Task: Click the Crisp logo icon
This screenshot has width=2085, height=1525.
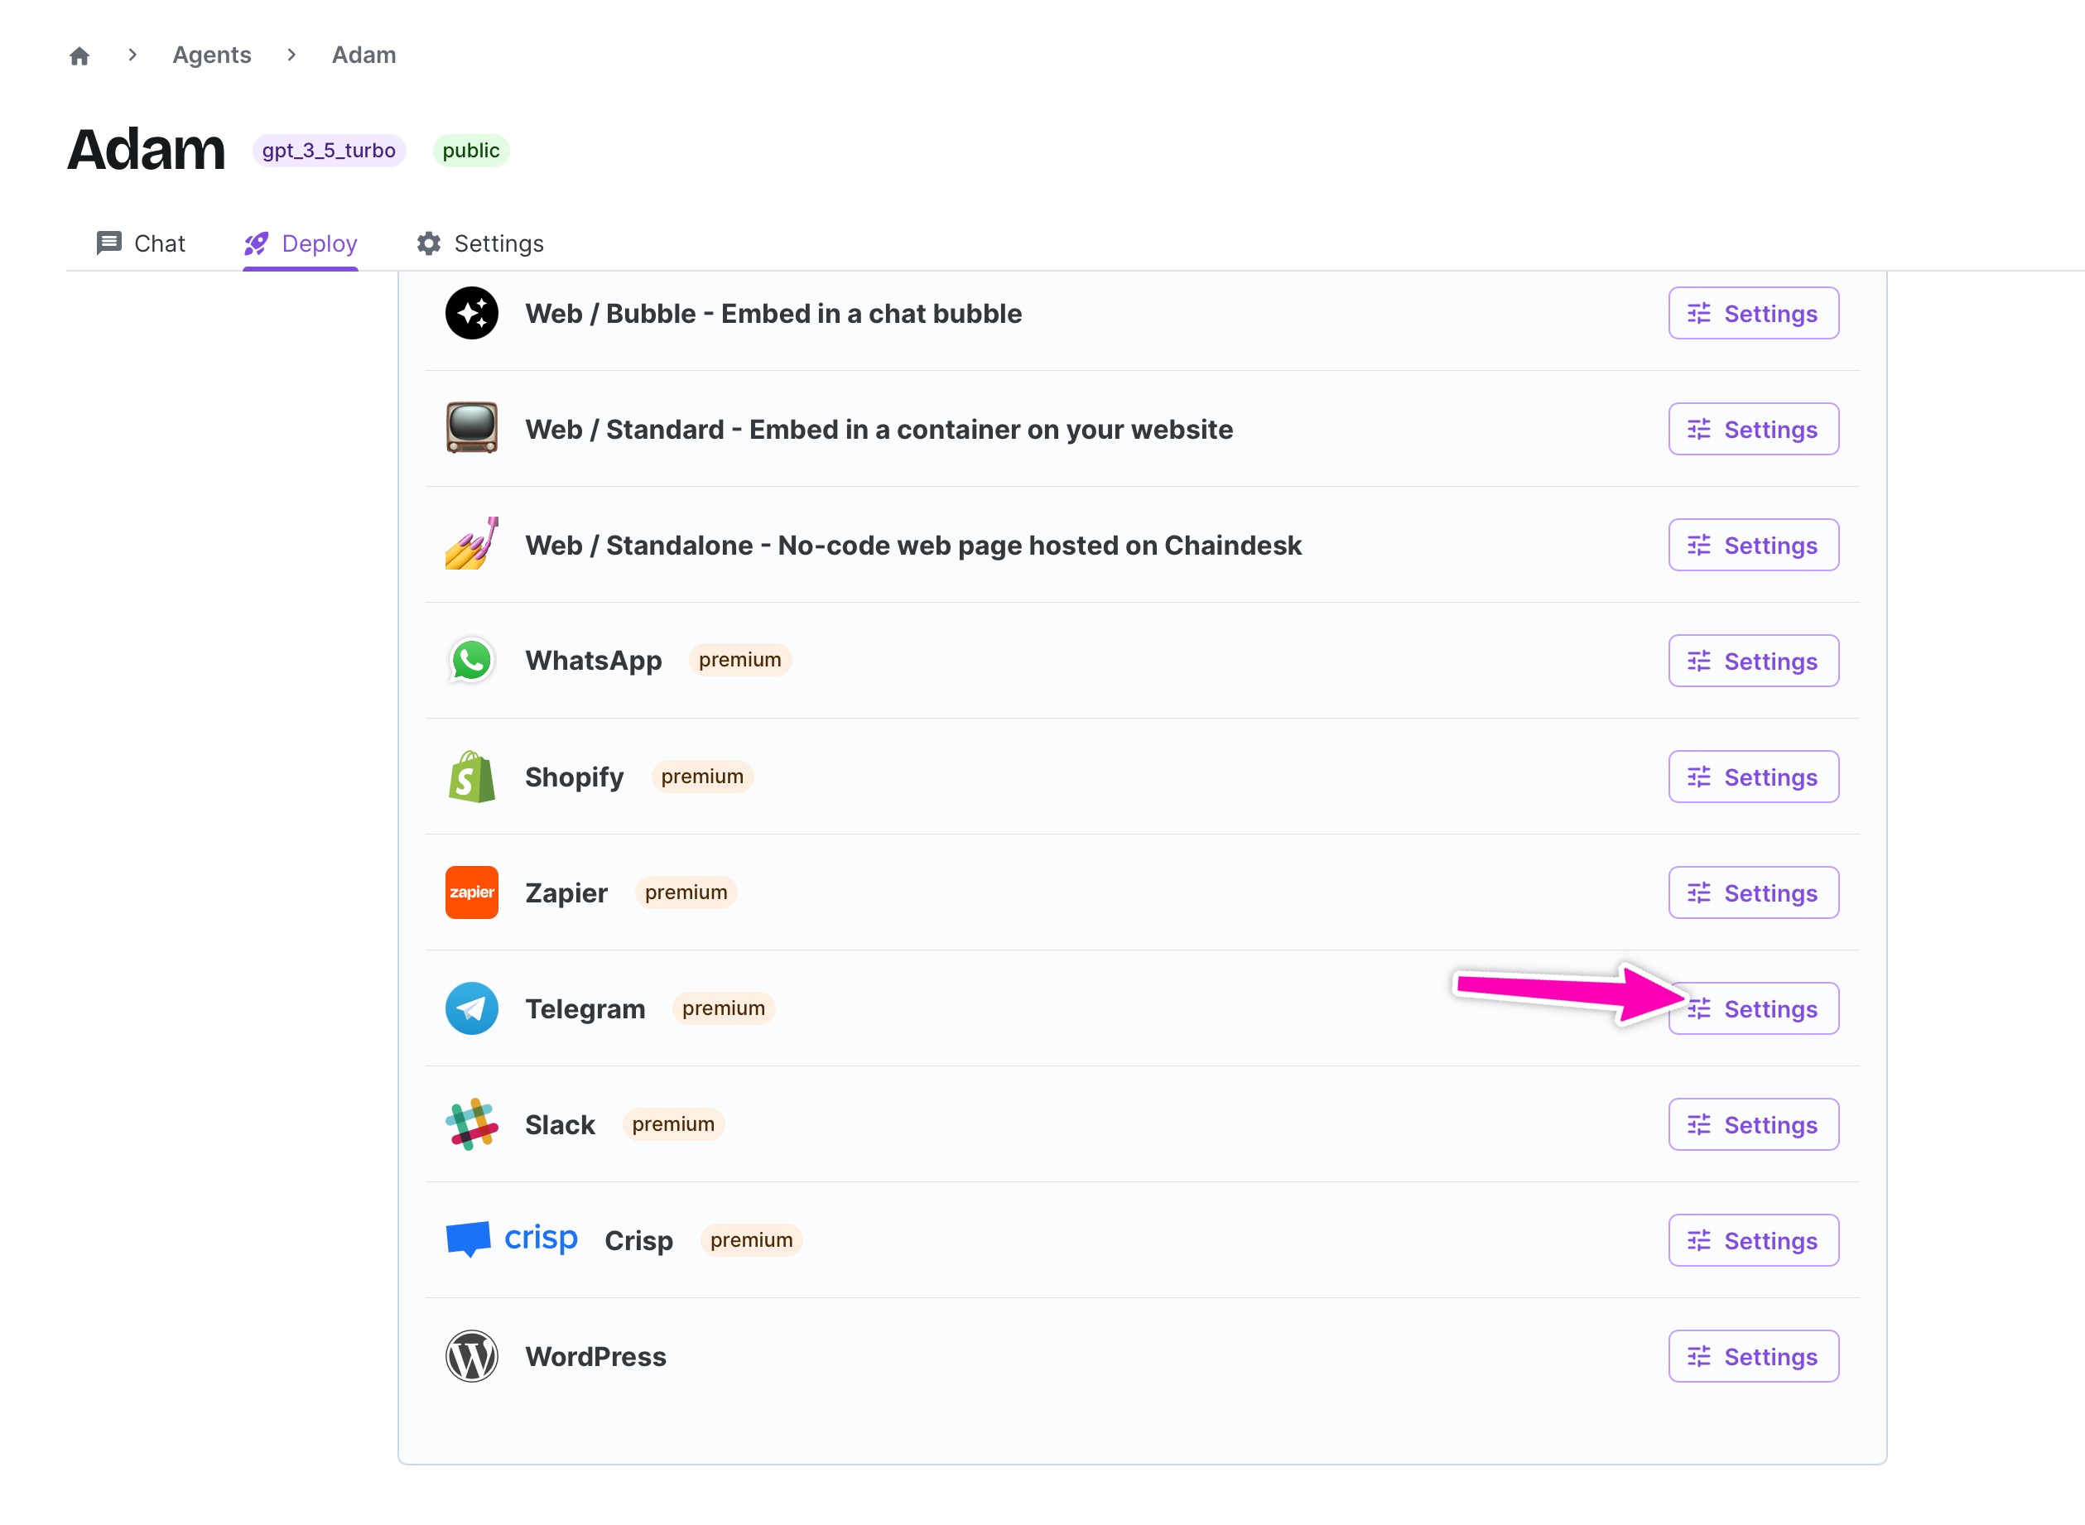Action: [512, 1239]
